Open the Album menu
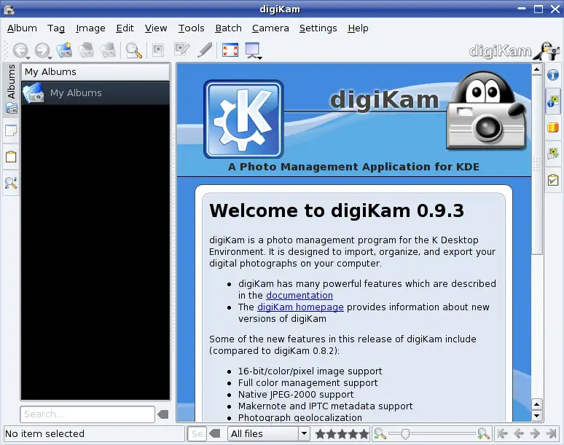 coord(22,28)
